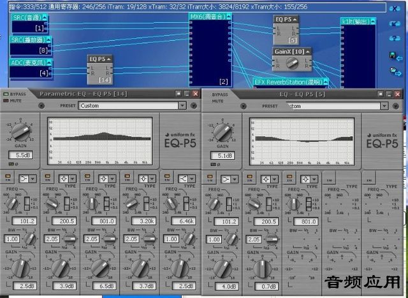Viewport: 408px width, 298px height.
Task: Click FREQ knob of the 3.20k band
Action: tap(132, 204)
